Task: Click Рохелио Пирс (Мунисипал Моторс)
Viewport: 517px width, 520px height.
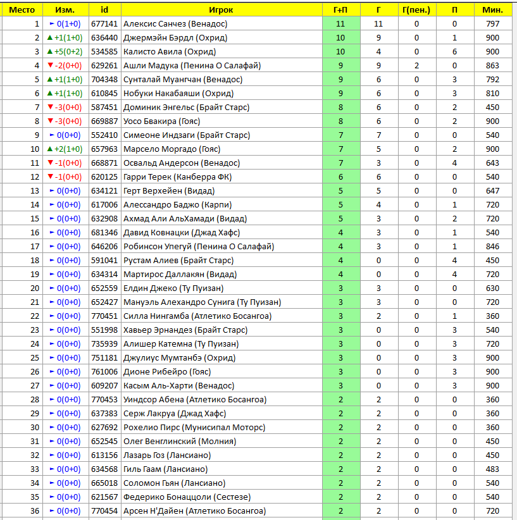Action: coord(221,428)
